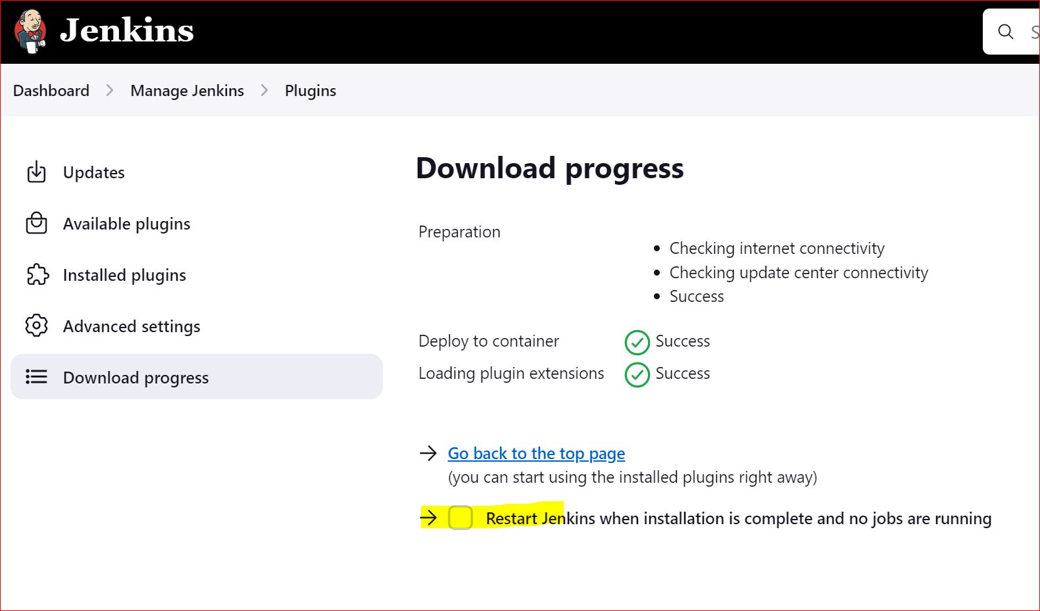The width and height of the screenshot is (1040, 611).
Task: Expand the chevron after Manage Jenkins breadcrumb
Action: tap(264, 90)
